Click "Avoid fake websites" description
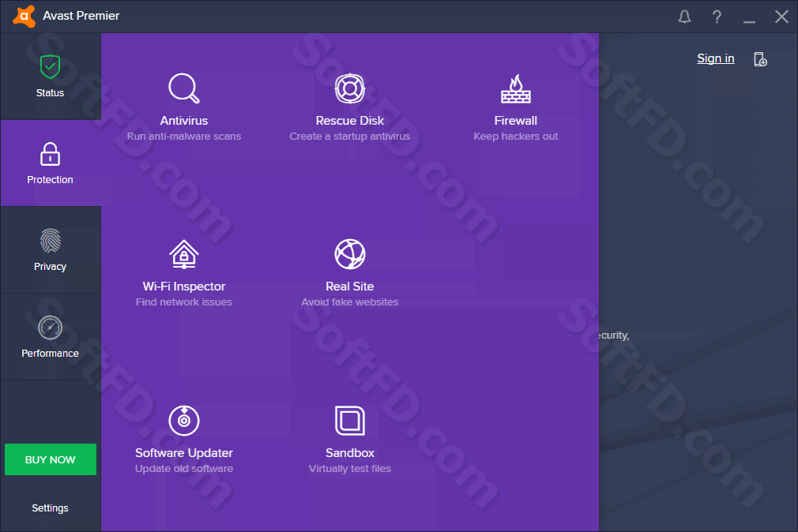798x532 pixels. click(x=350, y=302)
